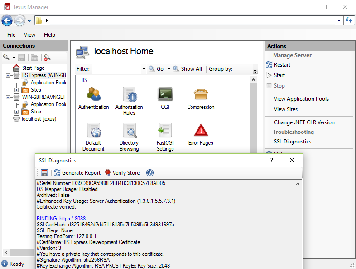Click the Restart server icon
Viewport: 356px width, 269px height.
pyautogui.click(x=269, y=65)
